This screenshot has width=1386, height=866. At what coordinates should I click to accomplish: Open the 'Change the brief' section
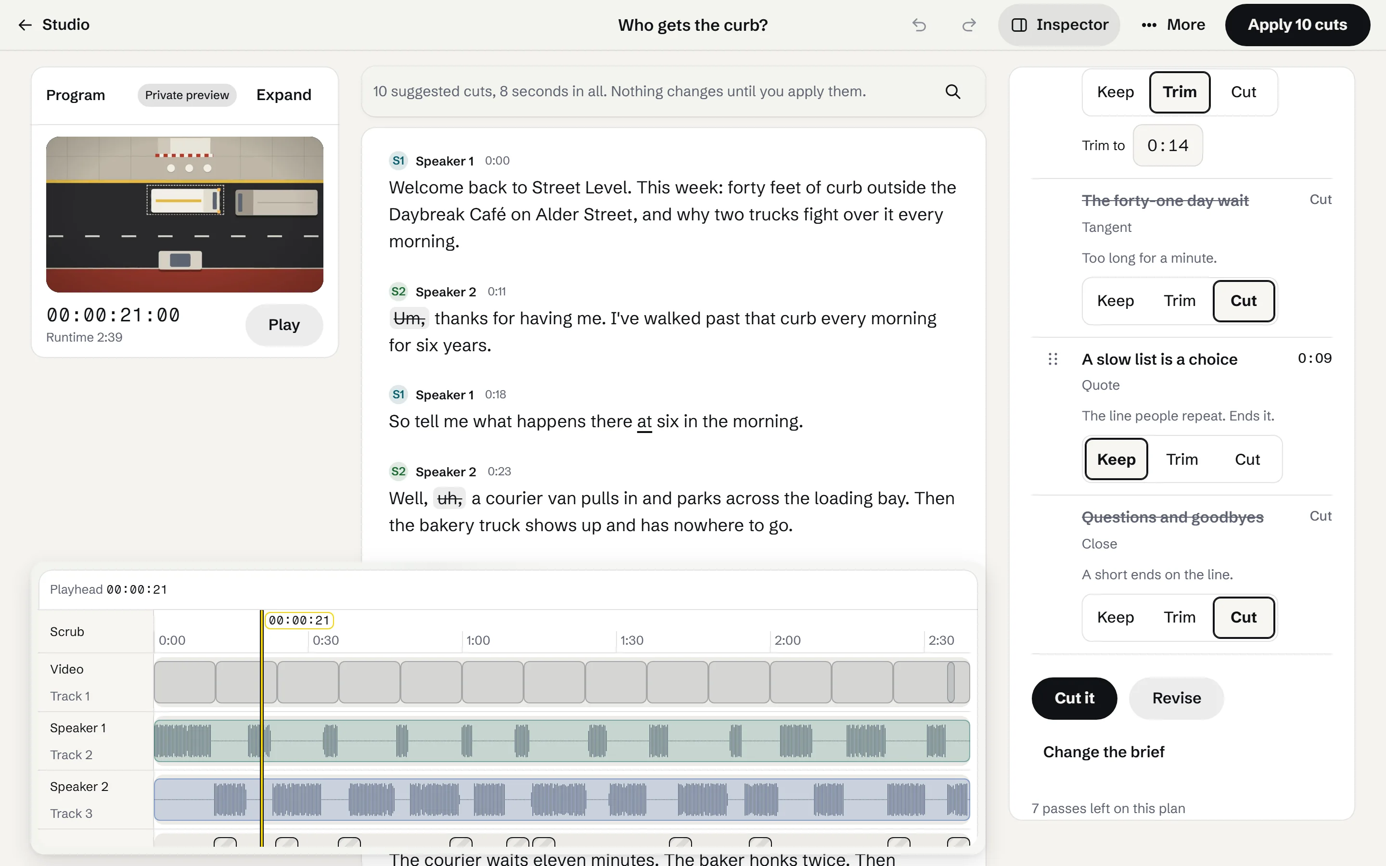tap(1104, 752)
